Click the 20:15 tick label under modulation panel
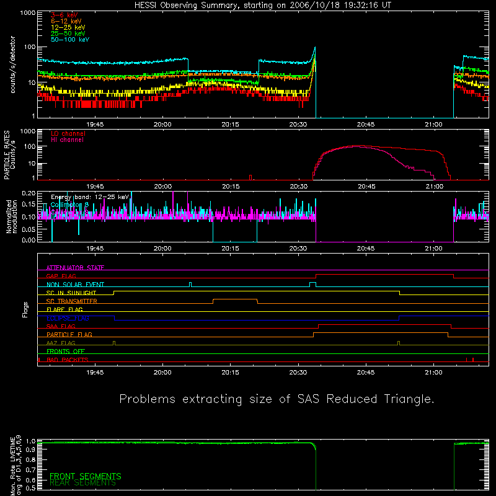496x496 pixels. point(230,249)
